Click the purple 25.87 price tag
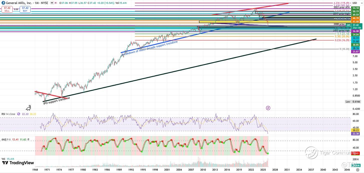364x173 pixels. (355, 51)
